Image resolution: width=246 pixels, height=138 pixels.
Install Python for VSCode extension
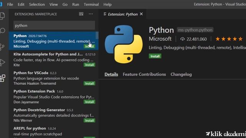90,84
